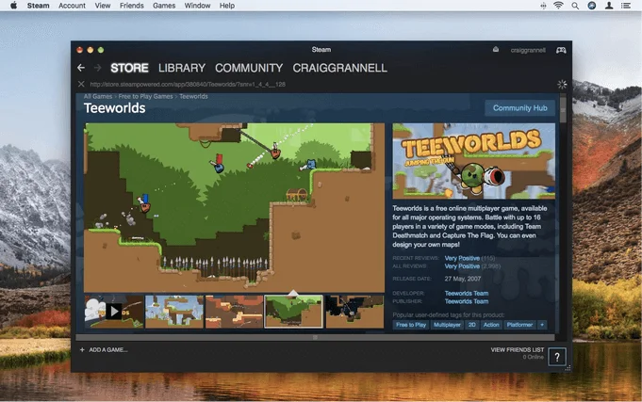Click the notifications inbox icon
This screenshot has height=402, width=642.
pos(496,50)
